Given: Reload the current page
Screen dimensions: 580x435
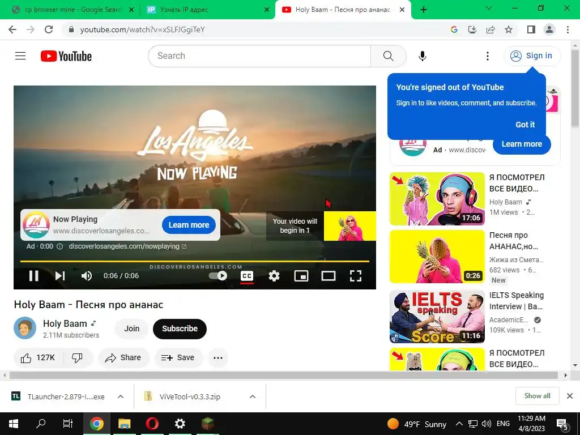Looking at the screenshot, I should pos(49,29).
